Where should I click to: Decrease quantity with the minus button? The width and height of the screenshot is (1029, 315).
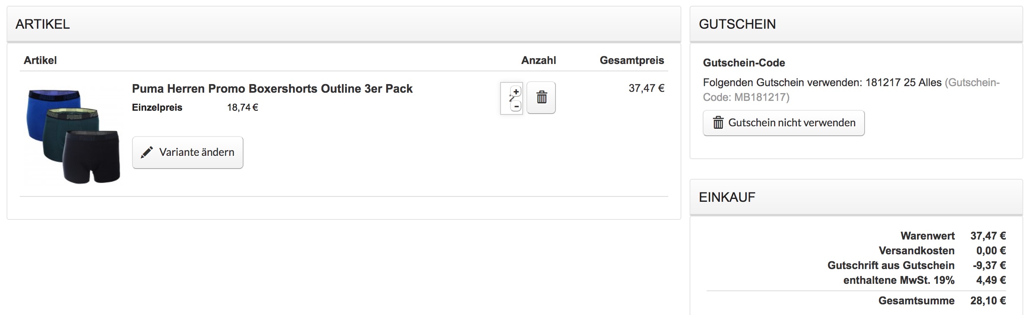(x=516, y=107)
